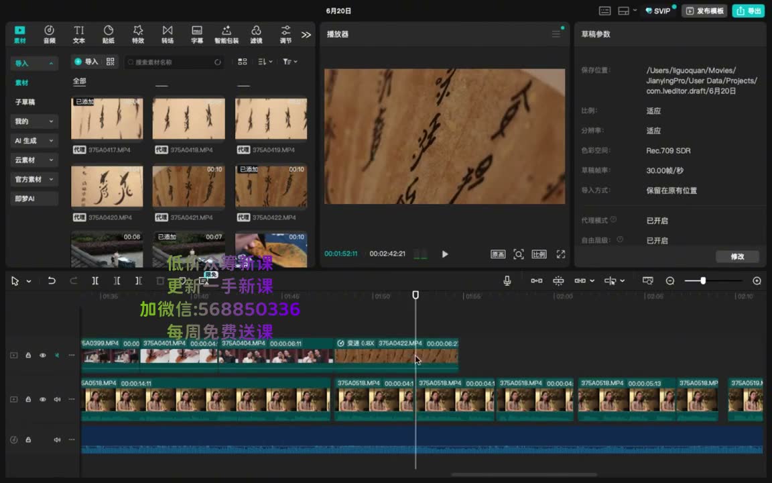Open the 转场 transitions tab
The width and height of the screenshot is (772, 483).
(168, 34)
